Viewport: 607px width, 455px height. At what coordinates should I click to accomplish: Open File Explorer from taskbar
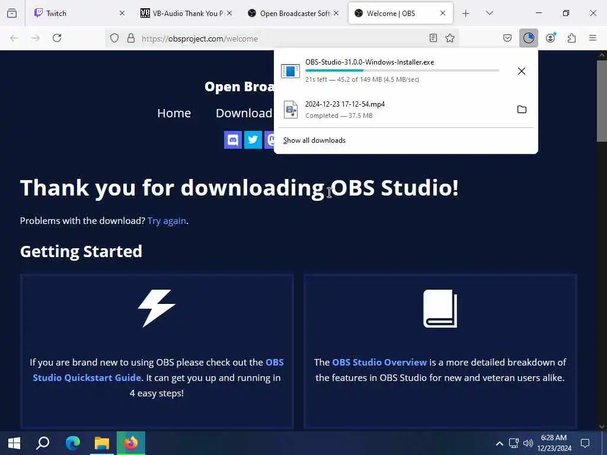[x=102, y=443]
